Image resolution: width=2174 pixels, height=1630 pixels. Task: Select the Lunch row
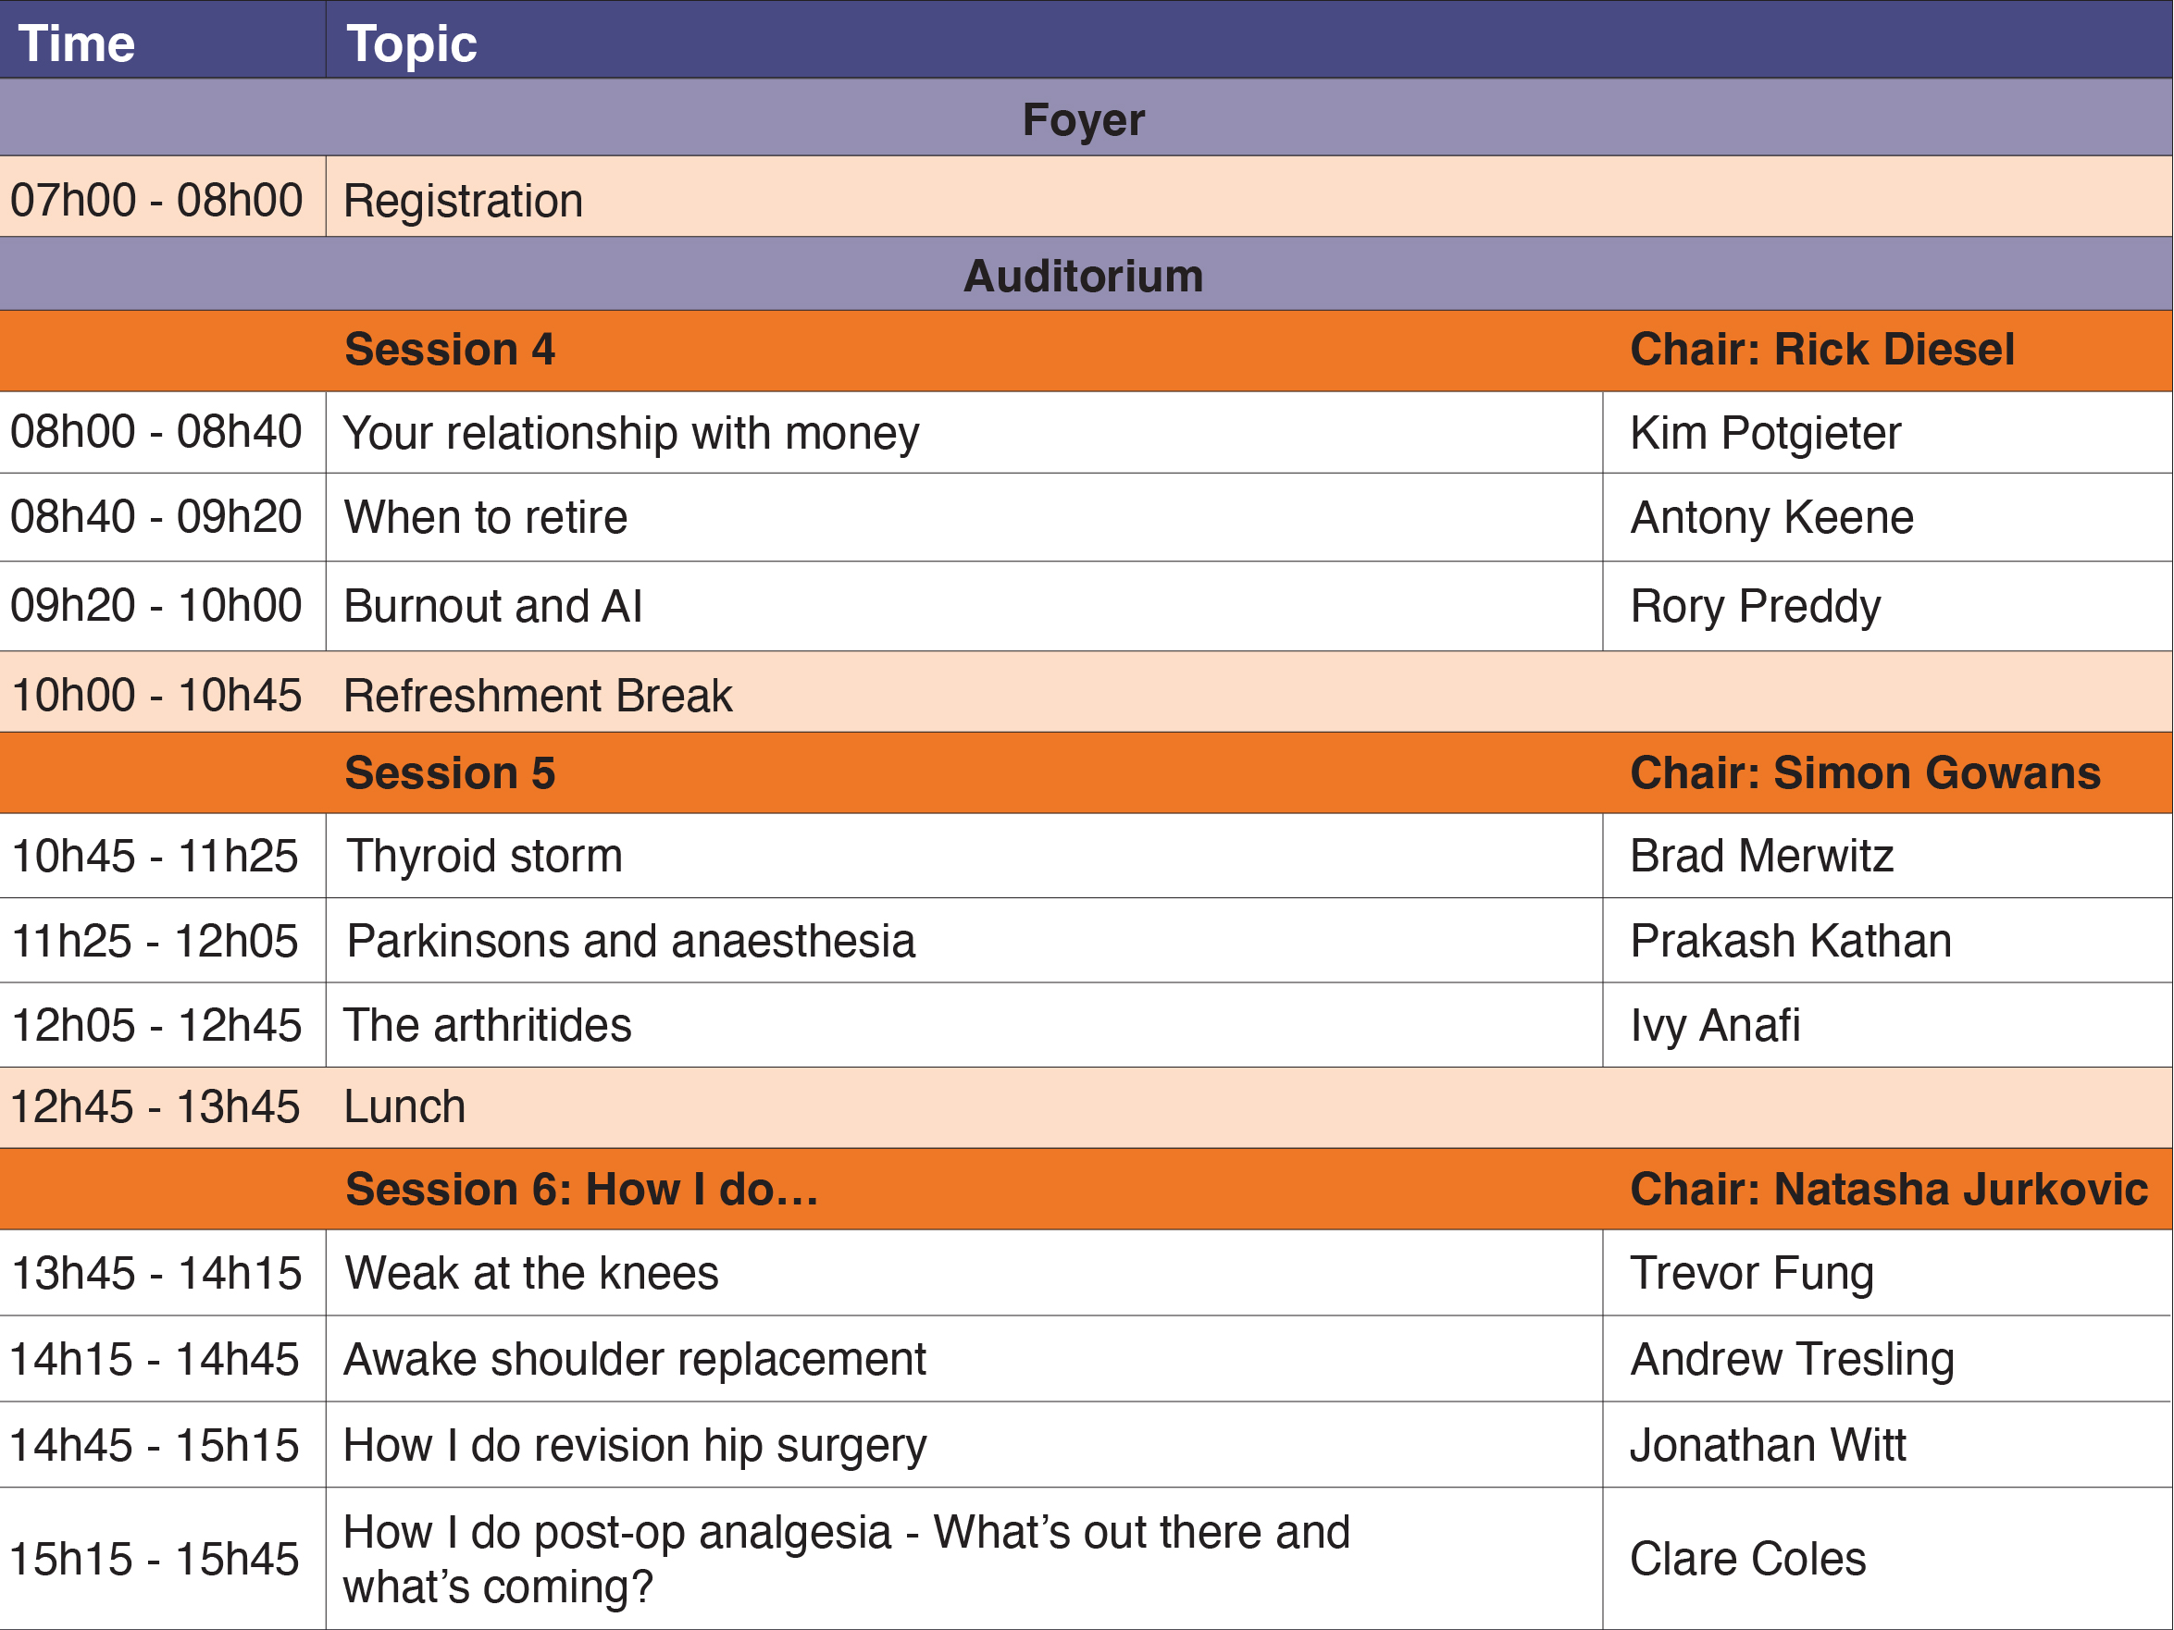(404, 1107)
